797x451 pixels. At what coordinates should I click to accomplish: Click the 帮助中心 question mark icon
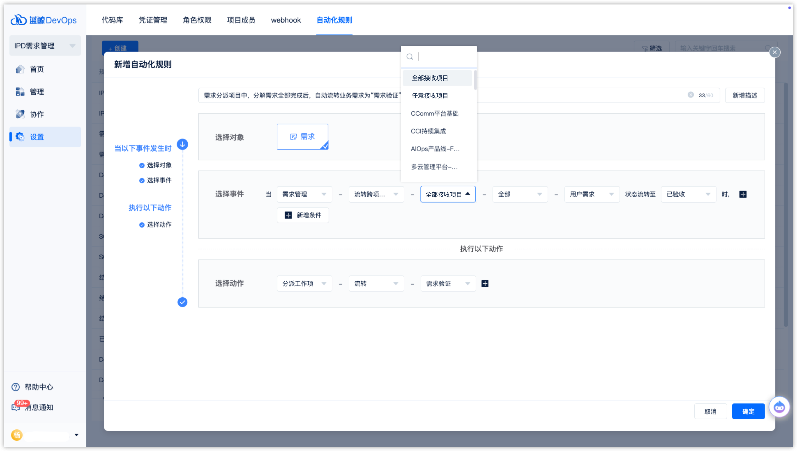(x=15, y=387)
